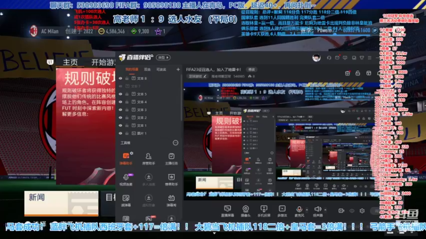Open 手机投屏 phone casting
Image resolution: width=426 pixels, height=239 pixels.
[x=264, y=211]
